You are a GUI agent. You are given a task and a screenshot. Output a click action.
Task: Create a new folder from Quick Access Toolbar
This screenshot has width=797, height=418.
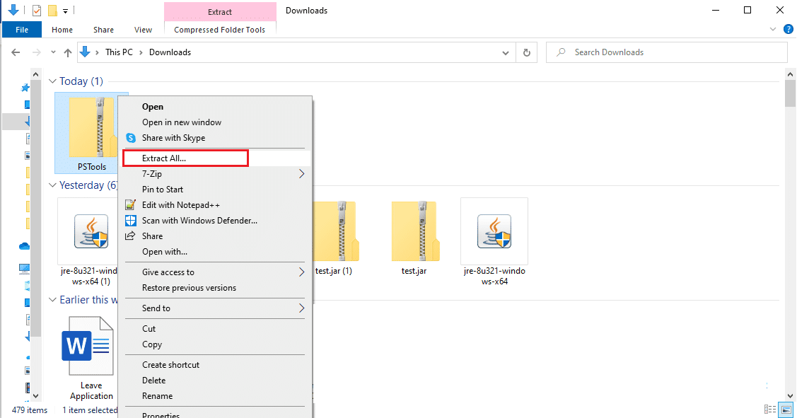51,10
